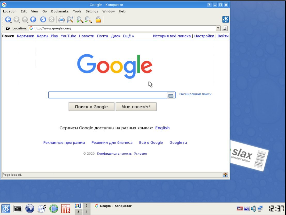Open the Location menu
Viewport: 286px width, 215px height.
pos(10,11)
